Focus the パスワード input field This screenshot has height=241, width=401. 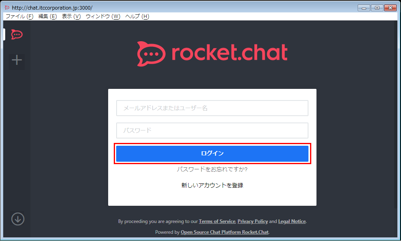[x=212, y=131]
